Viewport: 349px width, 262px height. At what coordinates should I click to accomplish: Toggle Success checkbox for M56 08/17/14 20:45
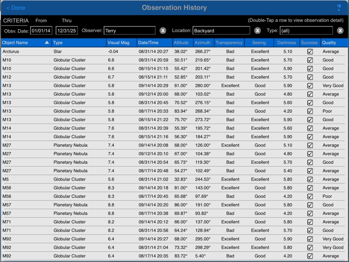pos(310,196)
